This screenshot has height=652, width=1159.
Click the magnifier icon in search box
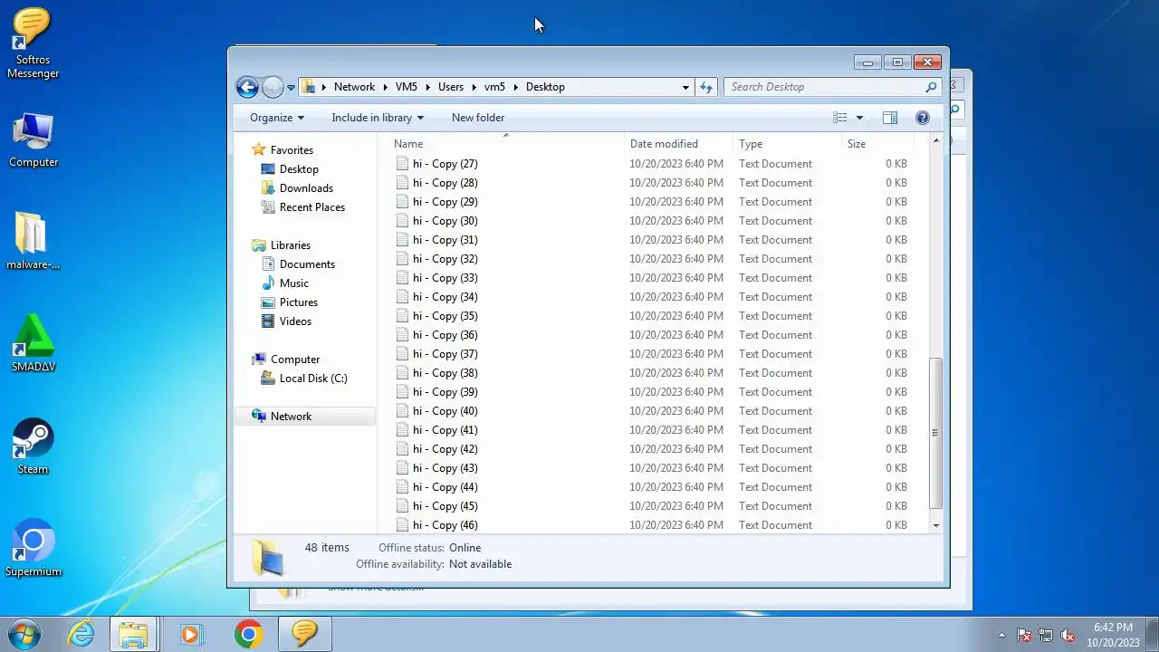coord(931,87)
